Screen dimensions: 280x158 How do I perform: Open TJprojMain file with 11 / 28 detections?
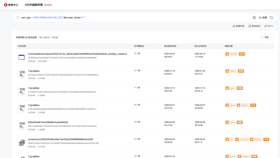click(x=34, y=88)
